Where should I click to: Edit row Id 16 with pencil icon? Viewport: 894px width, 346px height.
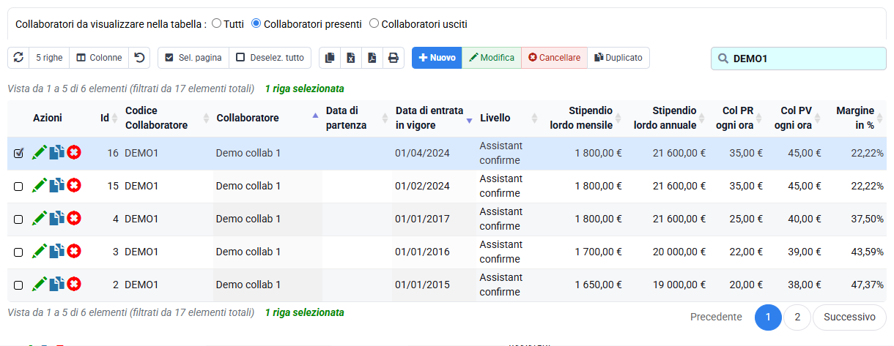click(40, 152)
